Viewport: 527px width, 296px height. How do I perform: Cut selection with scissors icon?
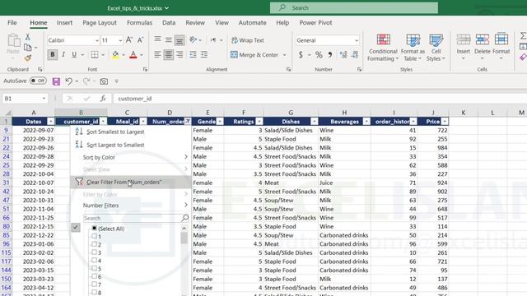[27, 37]
